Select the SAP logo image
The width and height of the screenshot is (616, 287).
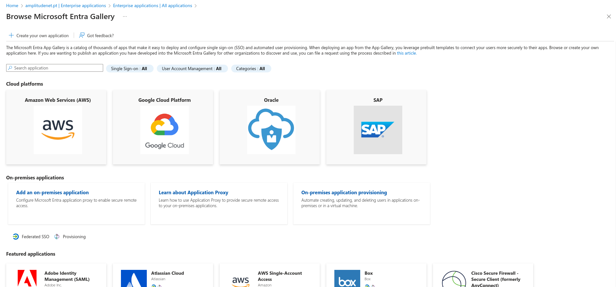378,130
